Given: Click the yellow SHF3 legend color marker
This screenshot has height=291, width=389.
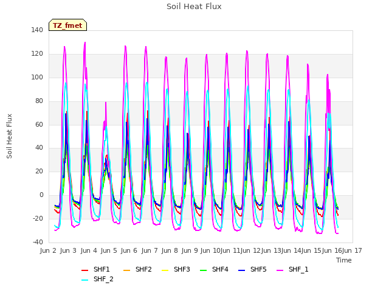Looking at the screenshot, I should (165, 270).
